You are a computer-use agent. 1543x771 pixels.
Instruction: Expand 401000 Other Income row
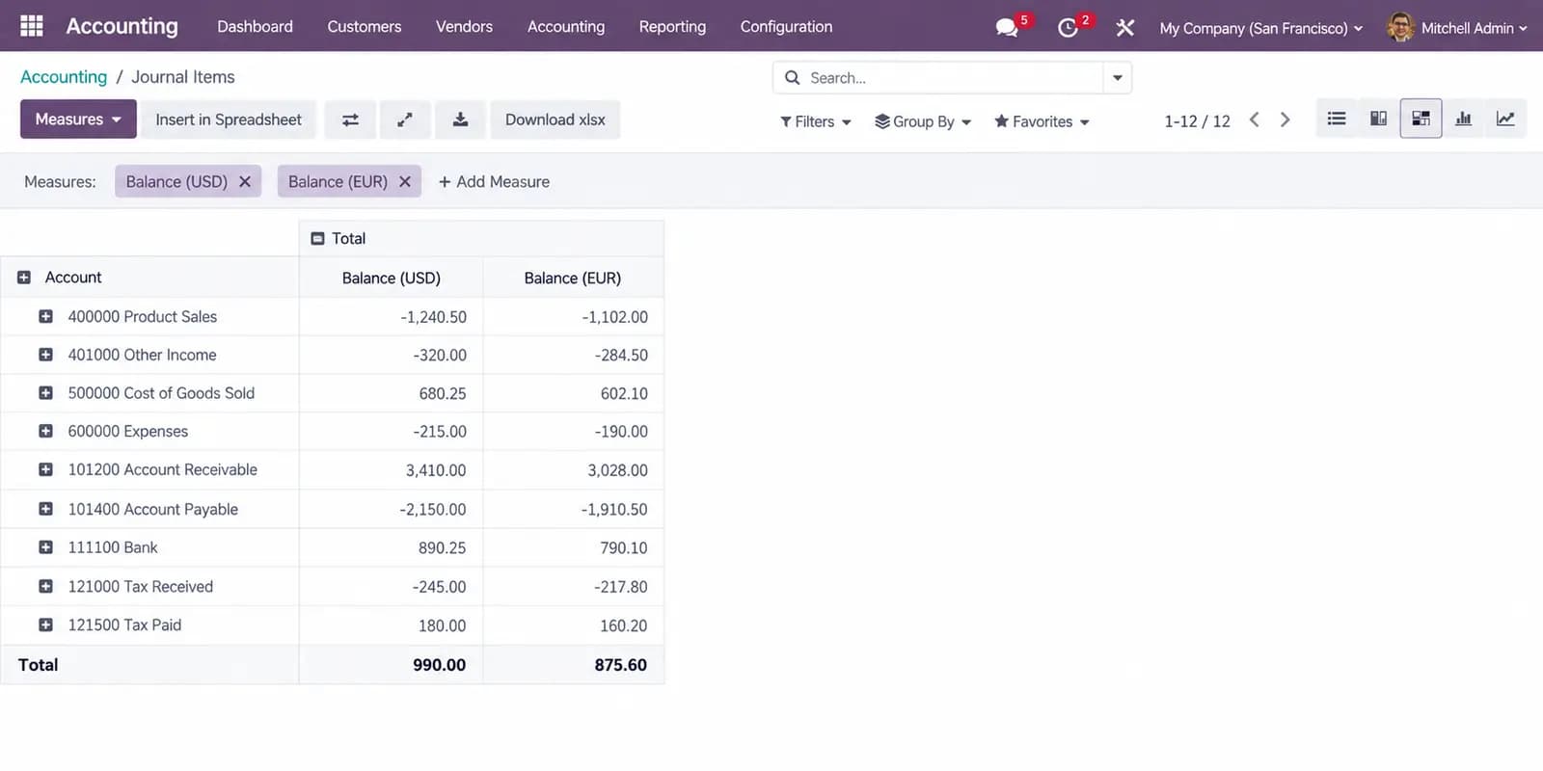(45, 355)
